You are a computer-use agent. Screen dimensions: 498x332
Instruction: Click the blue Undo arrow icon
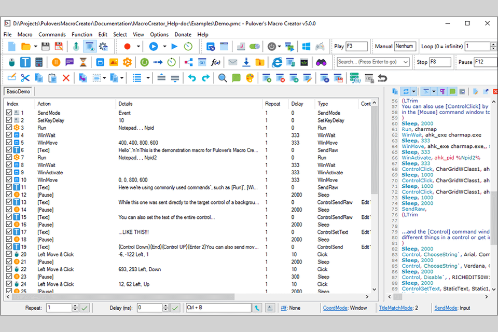point(192,78)
